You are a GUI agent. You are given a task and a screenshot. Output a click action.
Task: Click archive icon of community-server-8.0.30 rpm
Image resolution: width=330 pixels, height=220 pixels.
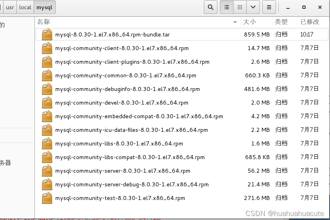[x=47, y=171]
